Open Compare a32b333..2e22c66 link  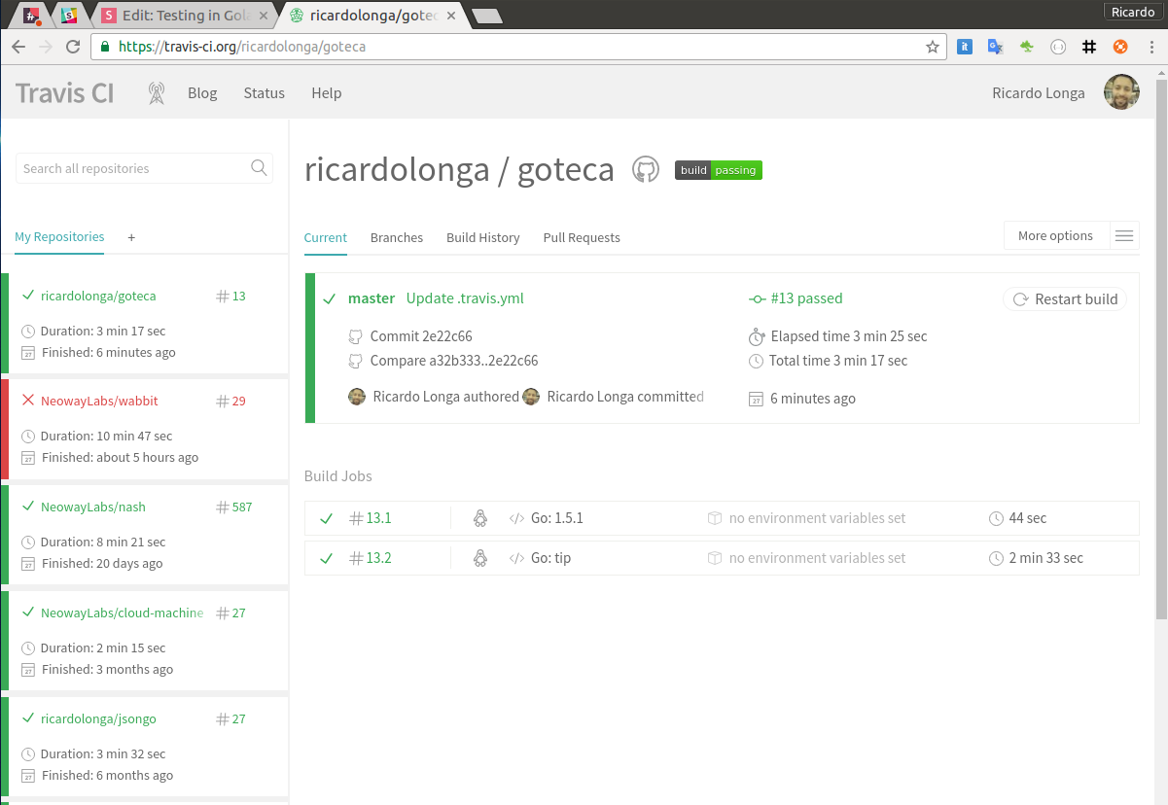454,361
